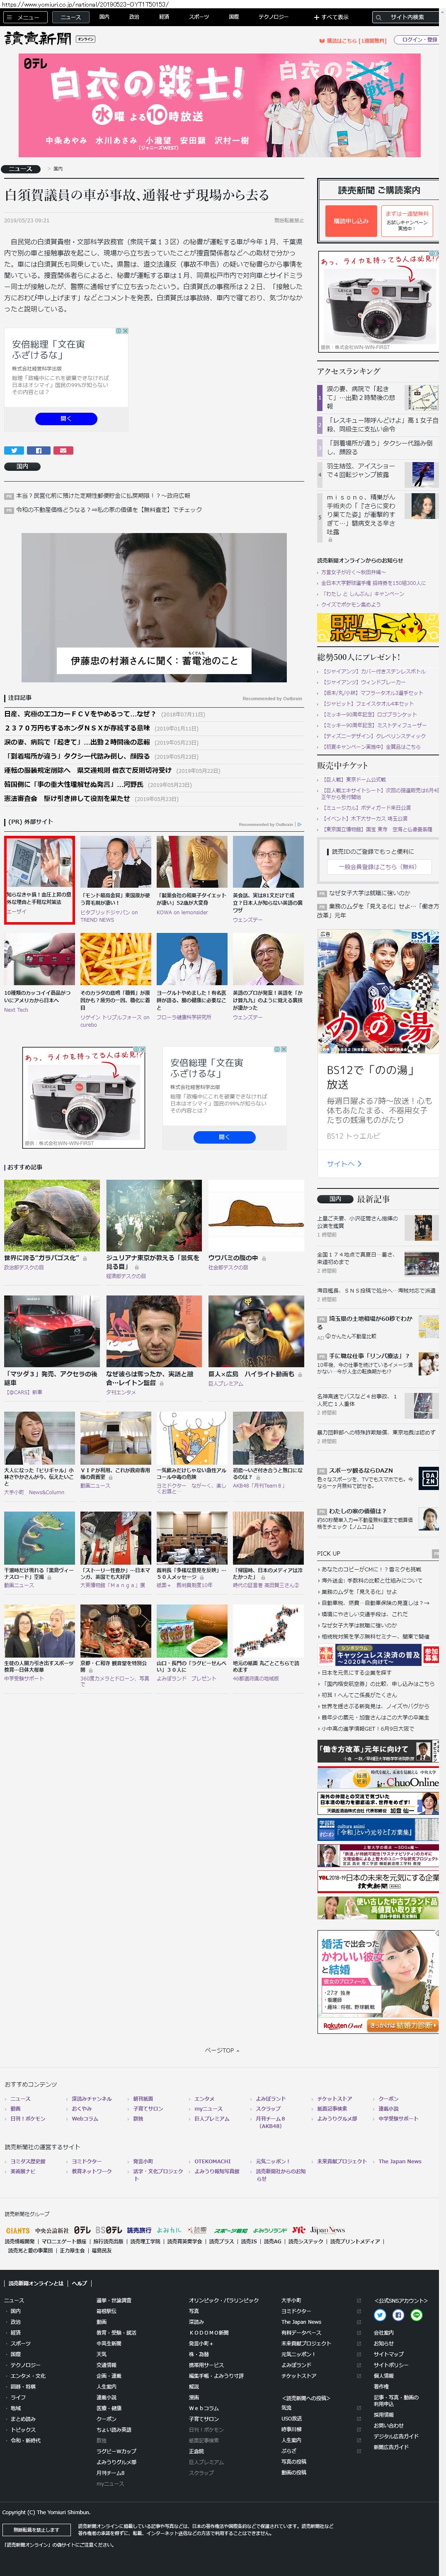Select the ニュース tab in the top bar
This screenshot has height=2576, width=446.
click(71, 17)
